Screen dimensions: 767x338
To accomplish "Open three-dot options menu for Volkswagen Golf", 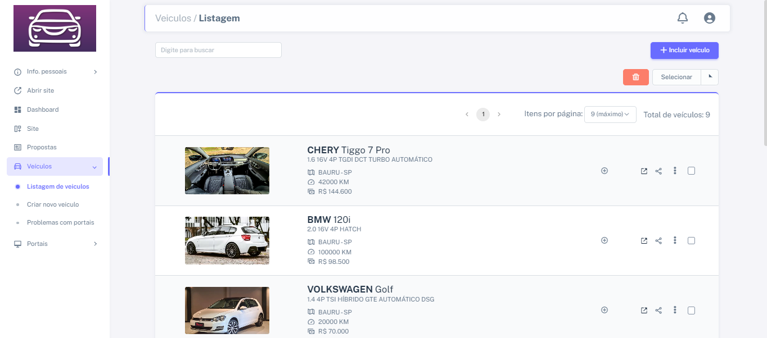I will (x=675, y=310).
